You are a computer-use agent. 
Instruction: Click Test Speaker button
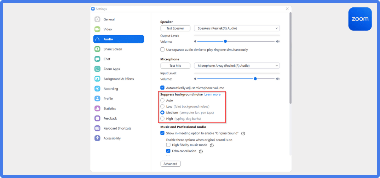click(x=175, y=28)
